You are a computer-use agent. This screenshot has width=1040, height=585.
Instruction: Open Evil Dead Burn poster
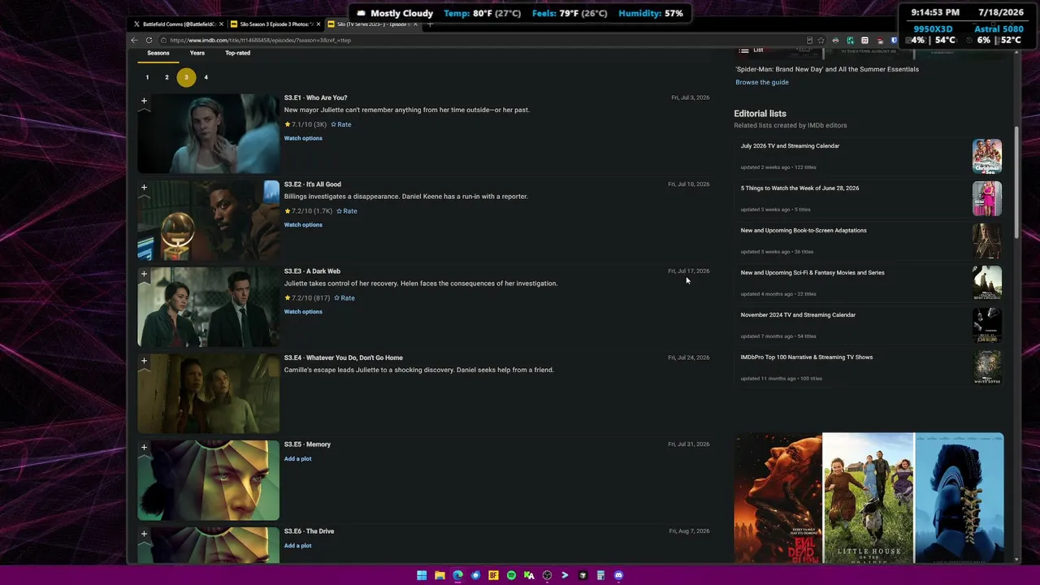coord(778,498)
